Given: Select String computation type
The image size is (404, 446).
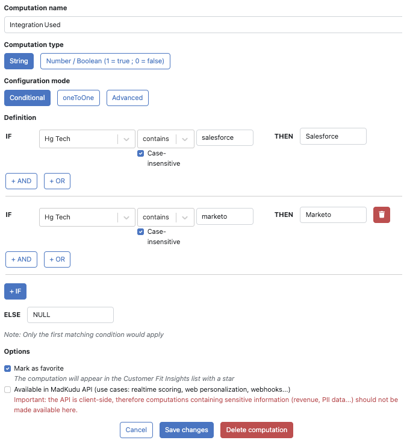Looking at the screenshot, I should (19, 61).
